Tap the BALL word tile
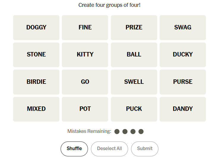 (x=134, y=55)
